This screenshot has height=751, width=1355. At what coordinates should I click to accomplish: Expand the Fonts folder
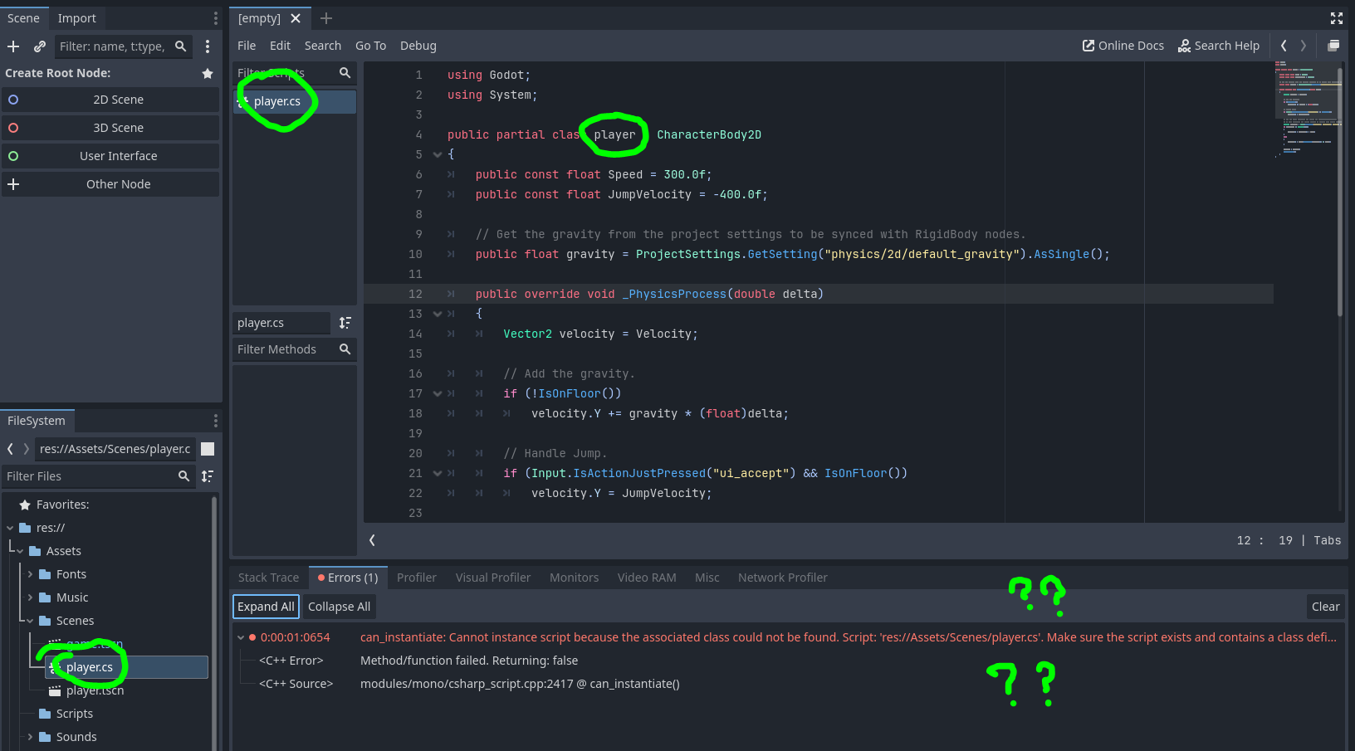31,574
